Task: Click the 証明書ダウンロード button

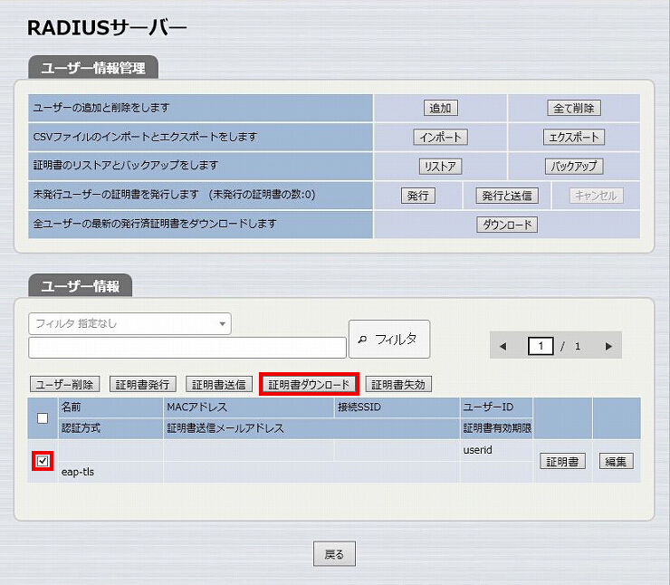Action: pos(309,385)
